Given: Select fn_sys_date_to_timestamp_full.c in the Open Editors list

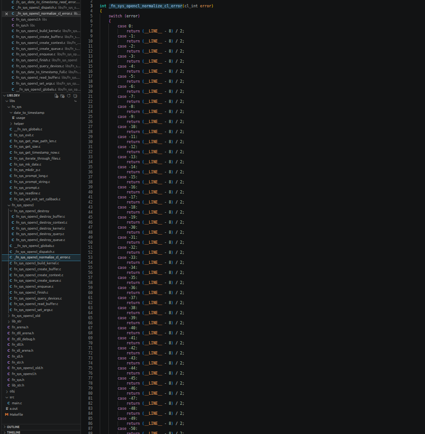Looking at the screenshot, I should (41, 72).
